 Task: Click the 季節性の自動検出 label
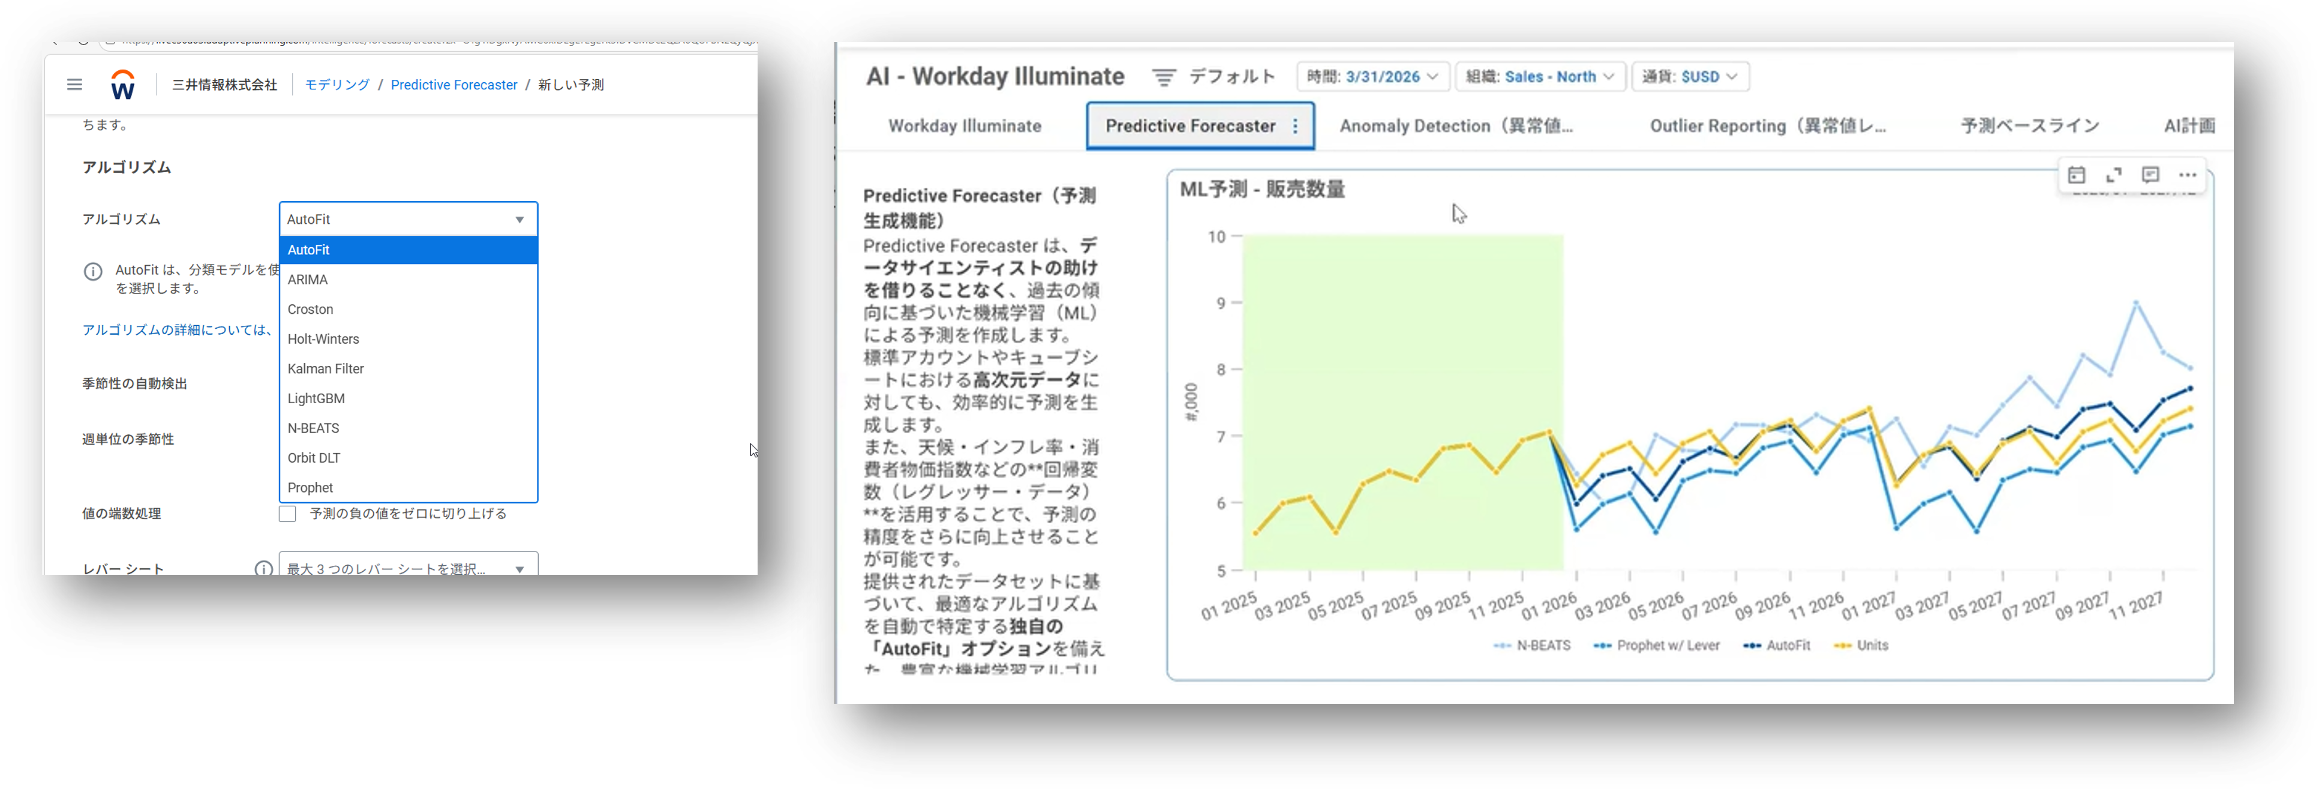click(x=135, y=385)
